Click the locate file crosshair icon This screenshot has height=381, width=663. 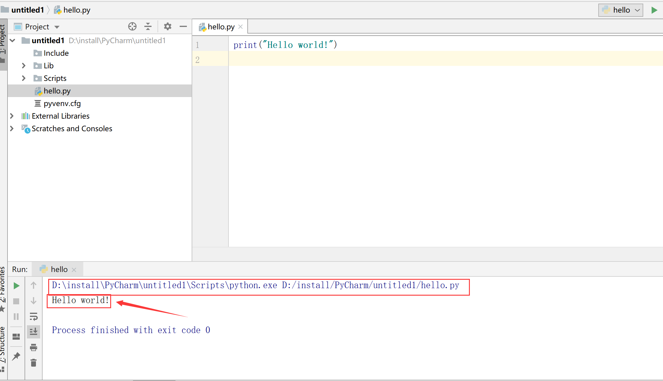(132, 27)
